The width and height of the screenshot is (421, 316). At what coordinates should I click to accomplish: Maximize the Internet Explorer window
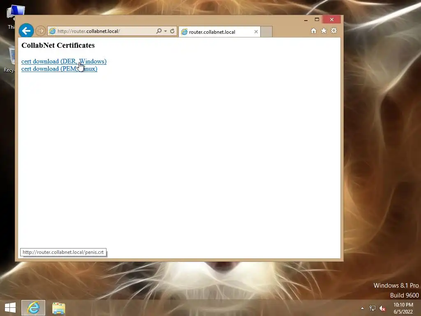pos(317,20)
